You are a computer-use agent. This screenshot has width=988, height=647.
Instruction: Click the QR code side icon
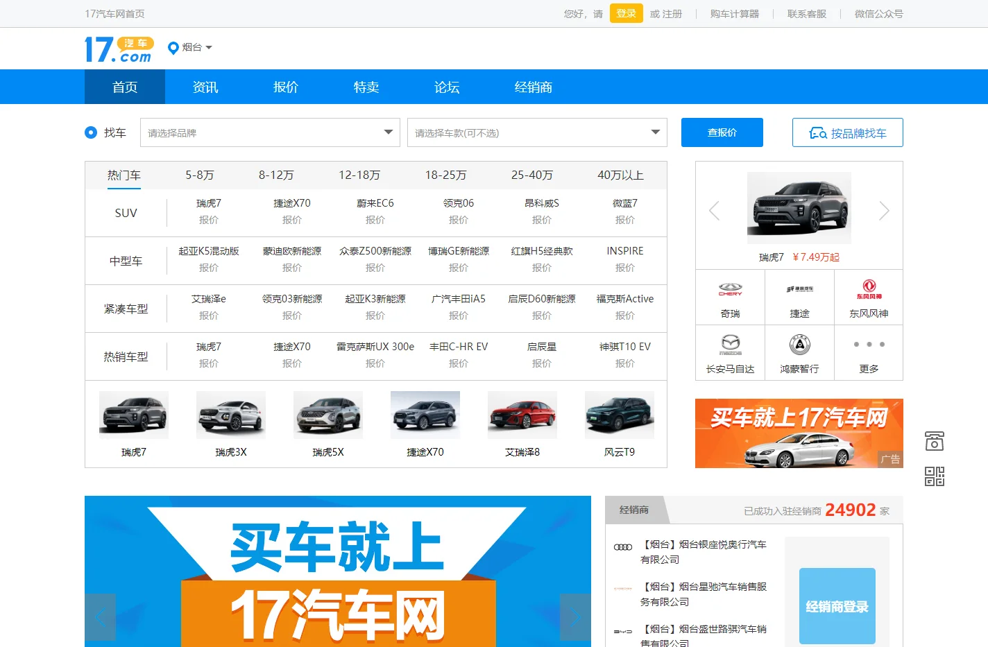935,476
